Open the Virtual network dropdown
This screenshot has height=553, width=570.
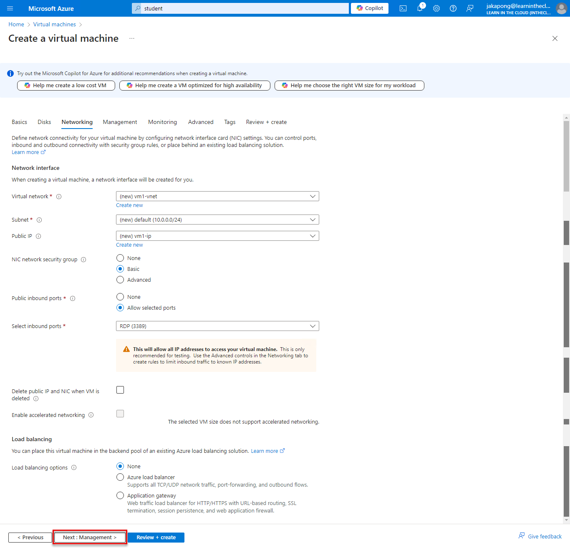[x=217, y=196]
